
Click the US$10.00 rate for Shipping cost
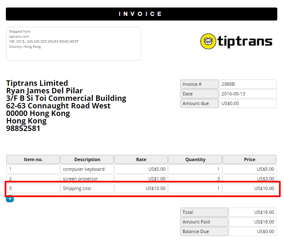click(x=141, y=188)
